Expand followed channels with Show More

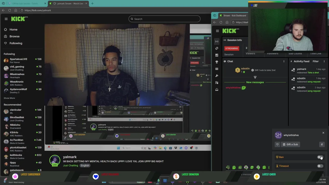tap(9, 98)
